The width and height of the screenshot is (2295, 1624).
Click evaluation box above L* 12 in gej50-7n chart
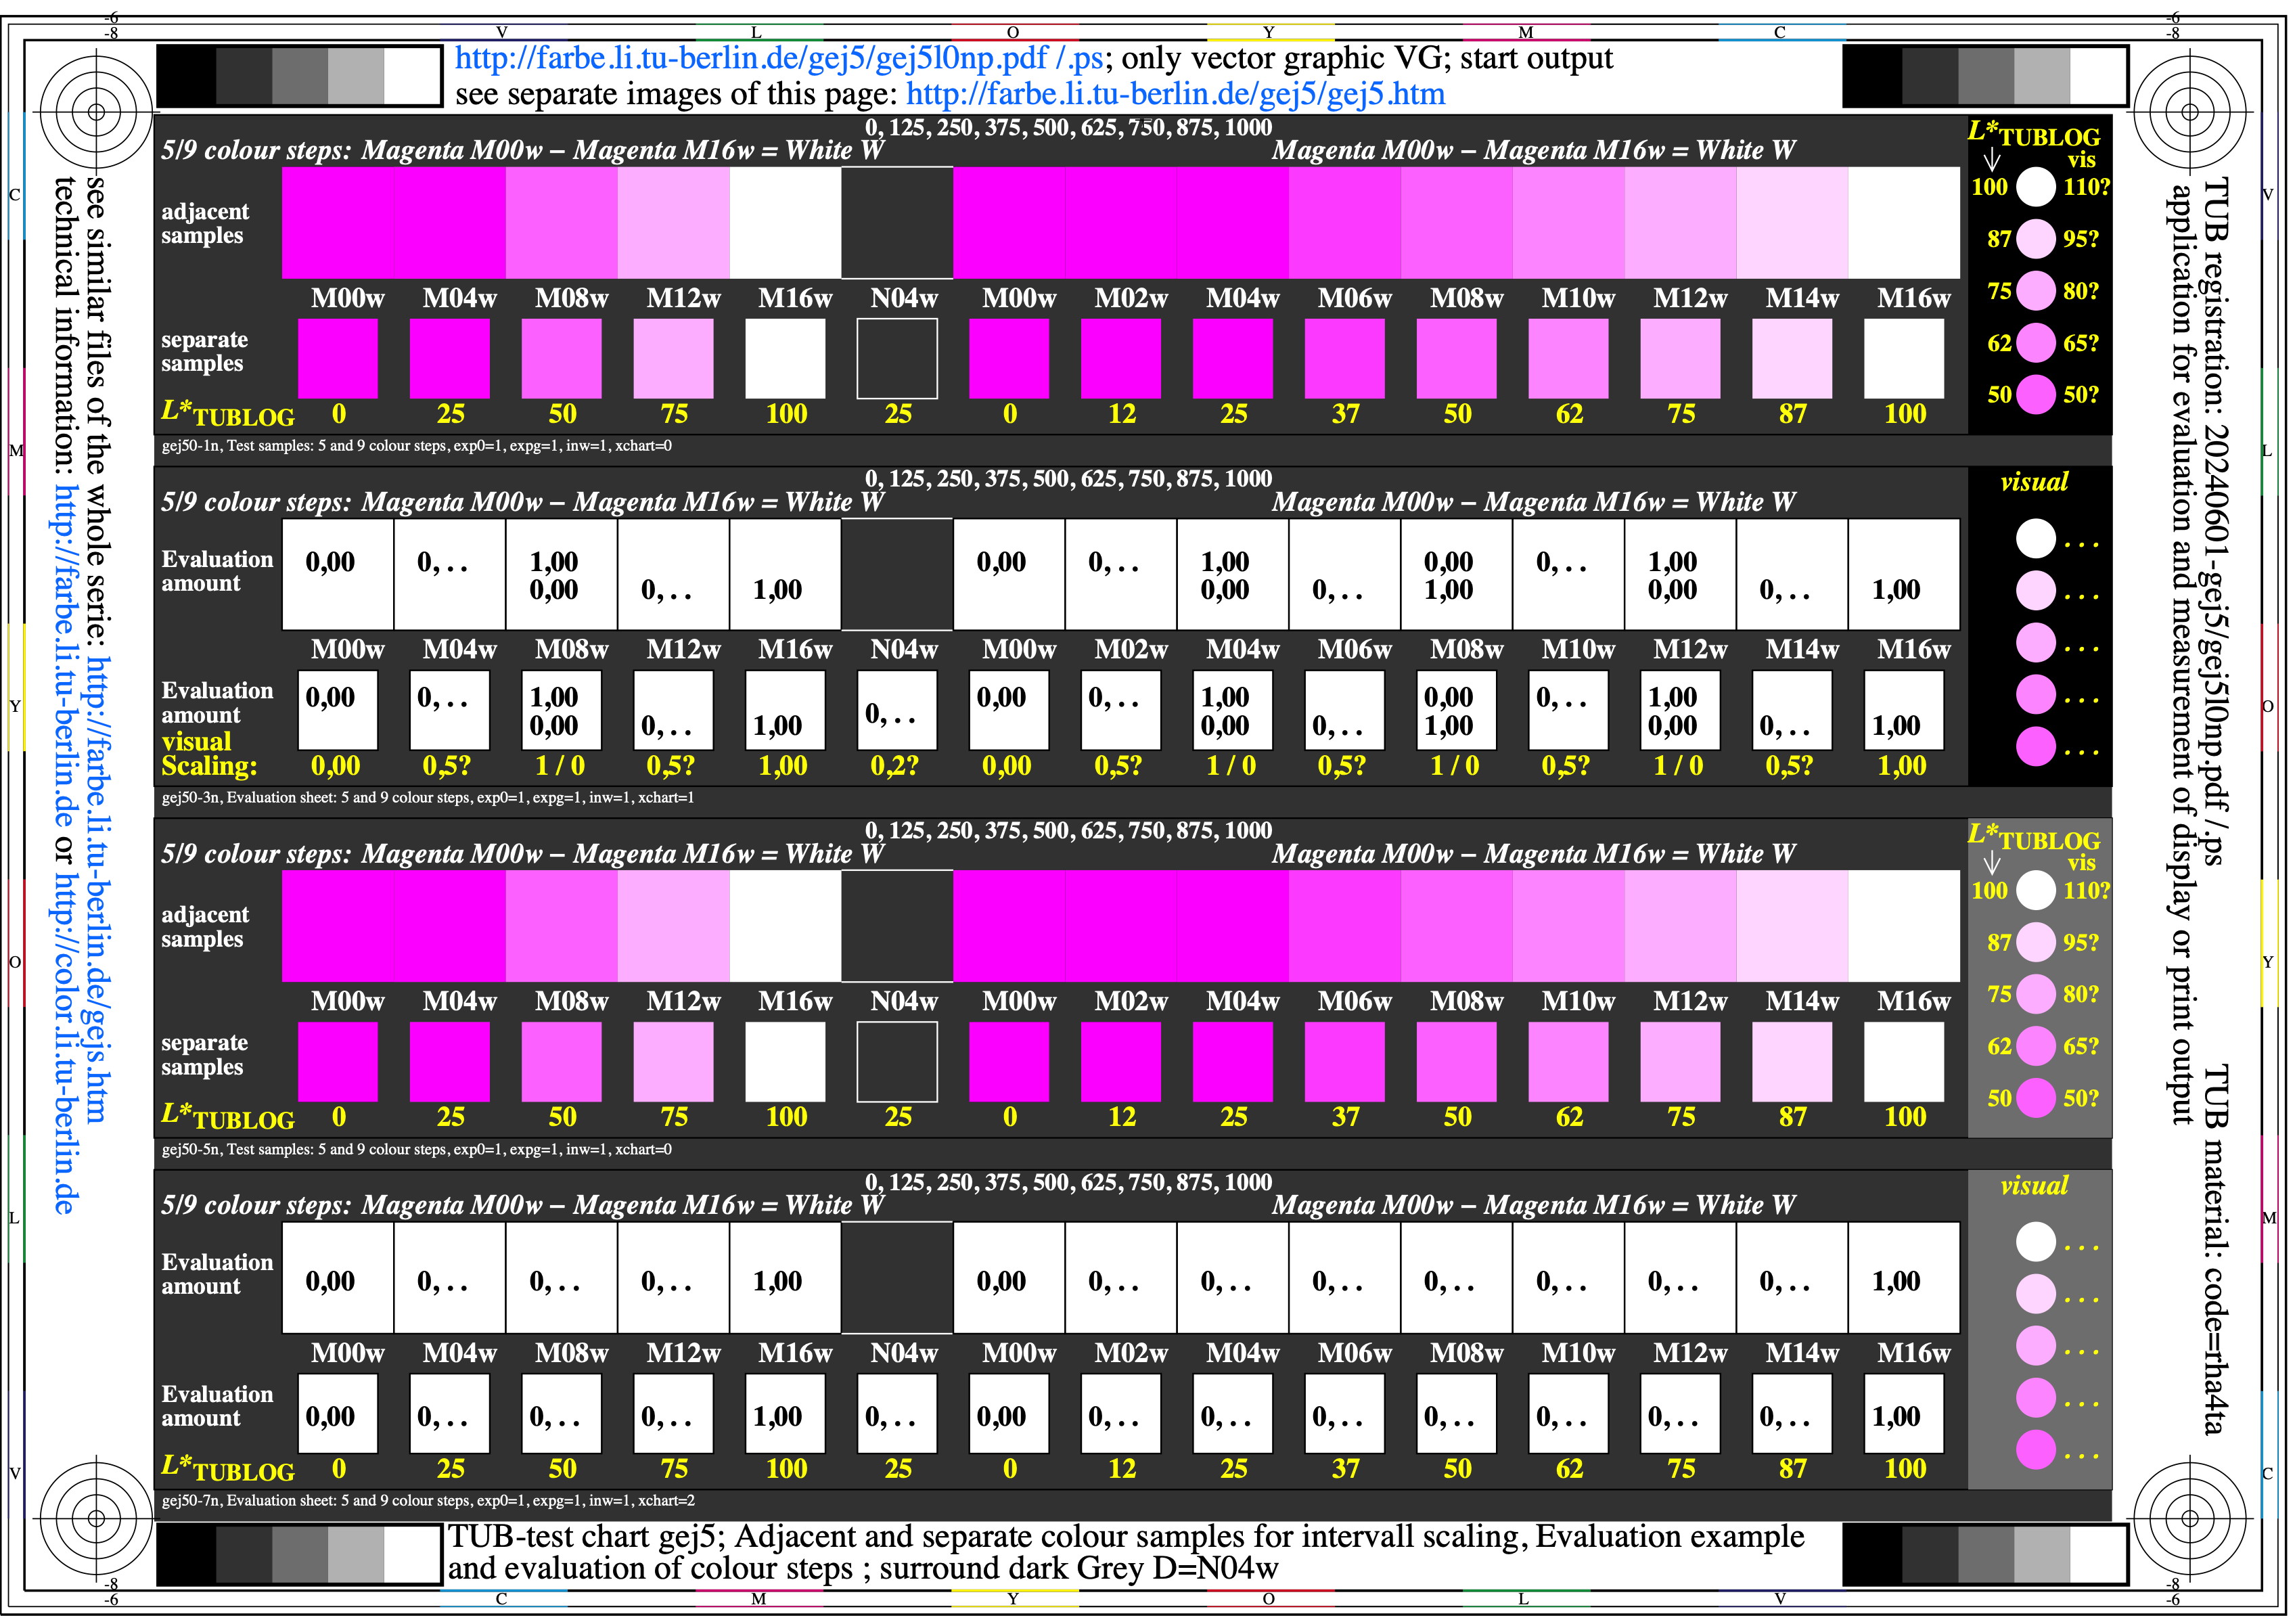coord(1121,1414)
